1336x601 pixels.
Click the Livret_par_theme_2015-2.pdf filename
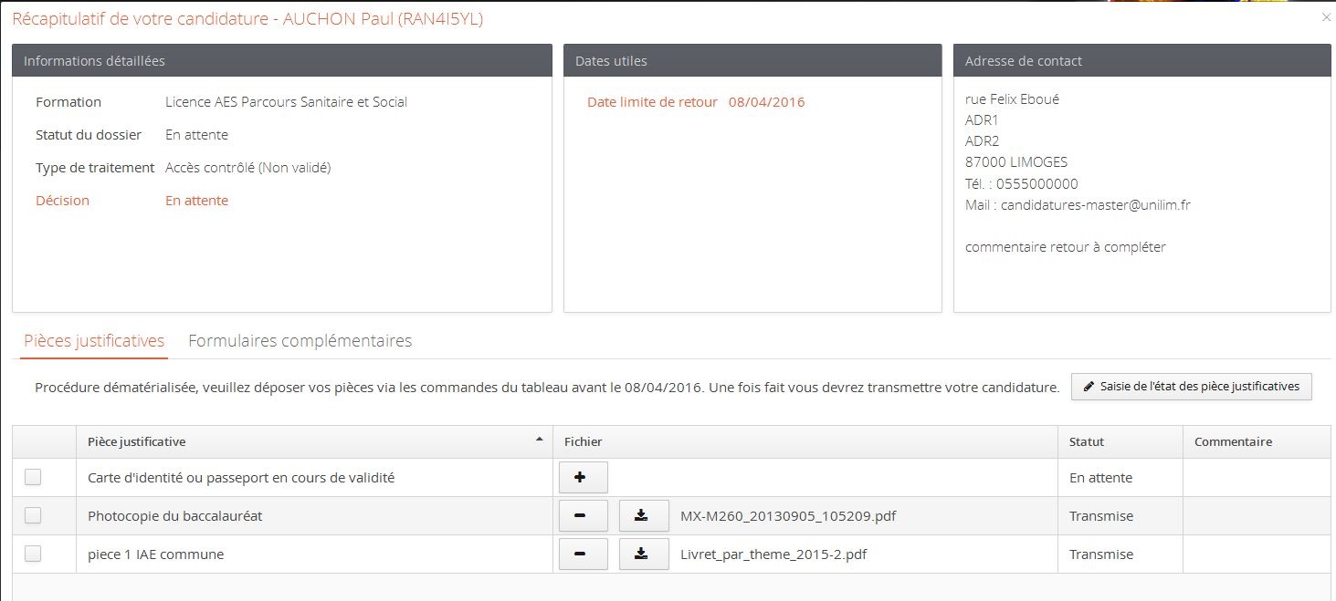[773, 554]
